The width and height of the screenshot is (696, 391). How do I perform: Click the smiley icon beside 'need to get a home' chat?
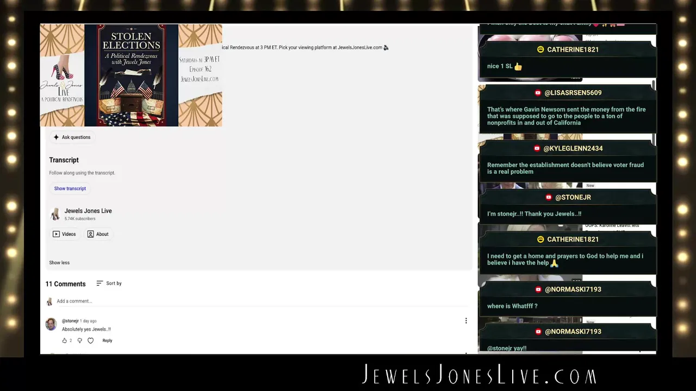540,239
